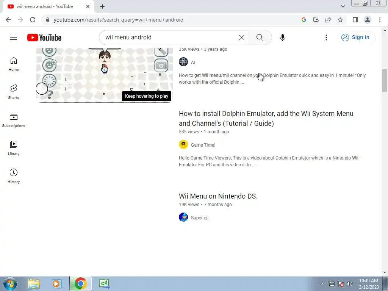Screen dimensions: 388x291
Task: Open Chrome profile avatar
Action: pos(368,20)
